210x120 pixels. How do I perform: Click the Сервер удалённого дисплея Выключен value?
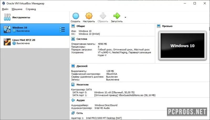(112, 77)
